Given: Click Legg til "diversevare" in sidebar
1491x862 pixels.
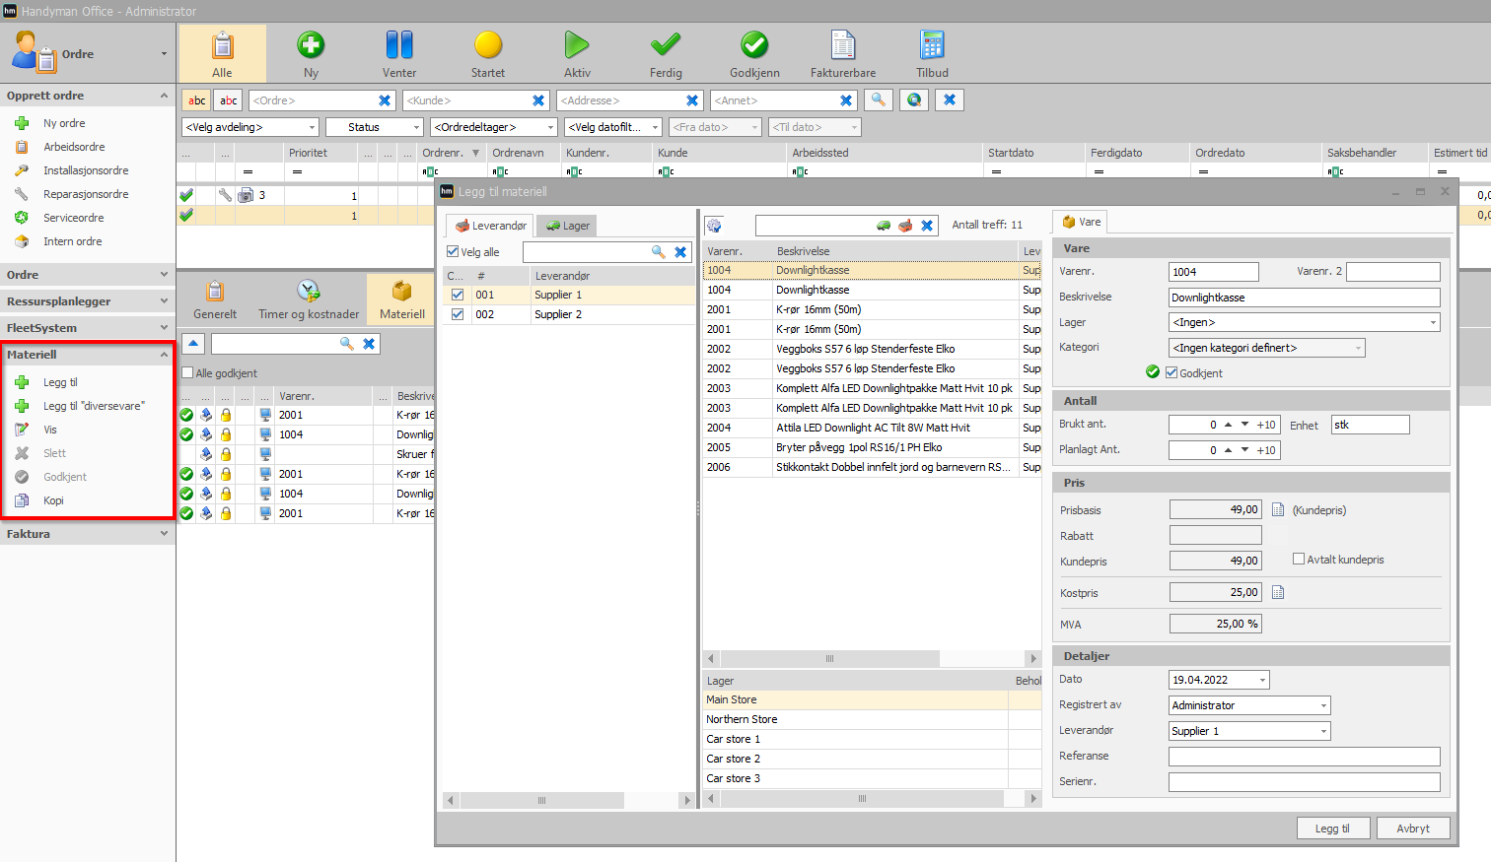Looking at the screenshot, I should 94,406.
